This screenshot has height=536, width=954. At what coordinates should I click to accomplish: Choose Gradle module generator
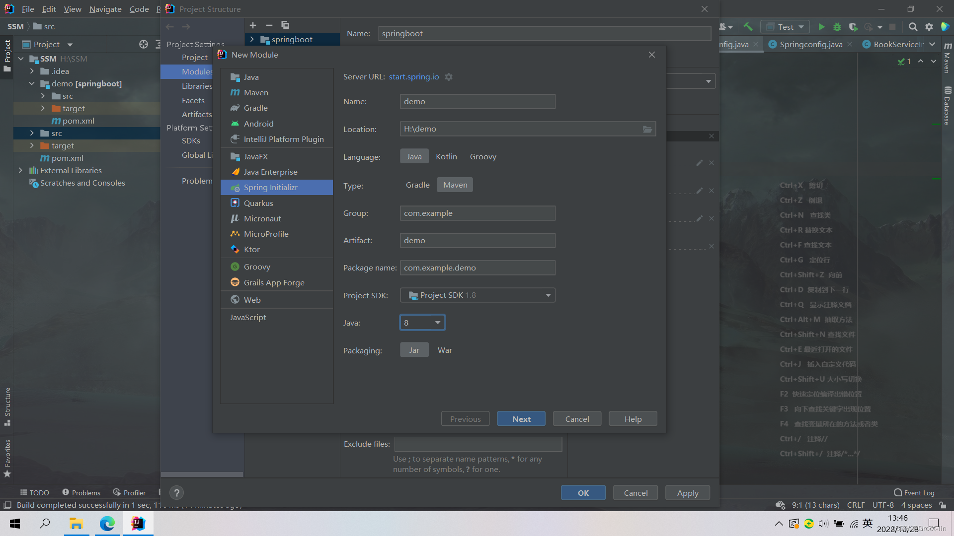point(276,108)
